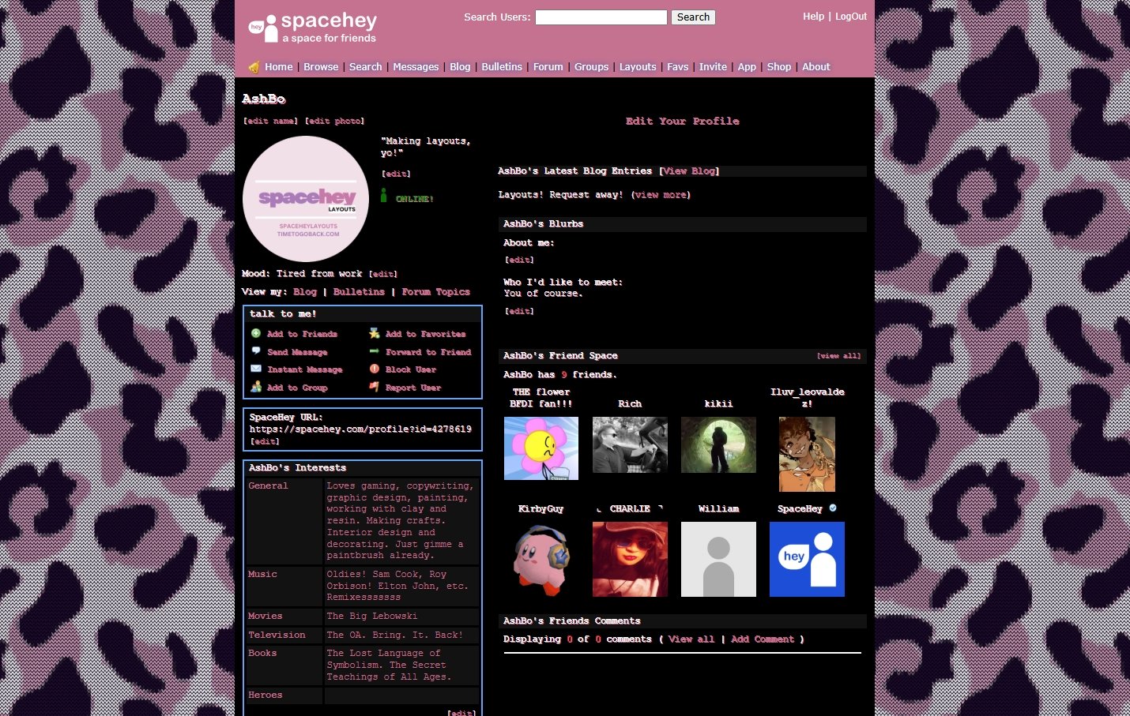
Task: Click the SpaceHey logo icon
Action: click(263, 28)
